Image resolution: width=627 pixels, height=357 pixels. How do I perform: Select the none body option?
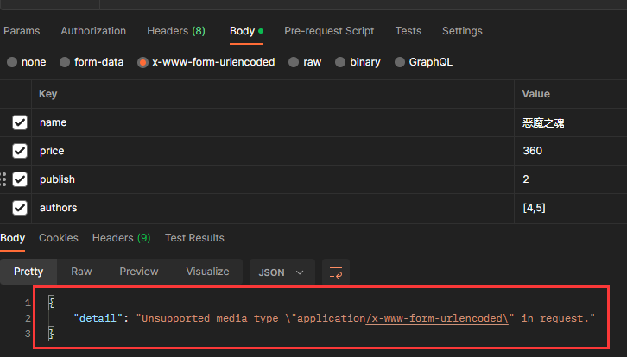(x=12, y=62)
